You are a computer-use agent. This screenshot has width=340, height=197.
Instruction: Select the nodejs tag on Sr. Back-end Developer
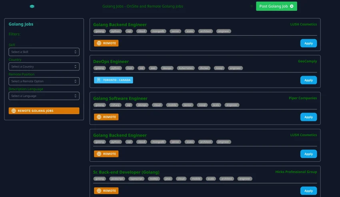[154, 179]
